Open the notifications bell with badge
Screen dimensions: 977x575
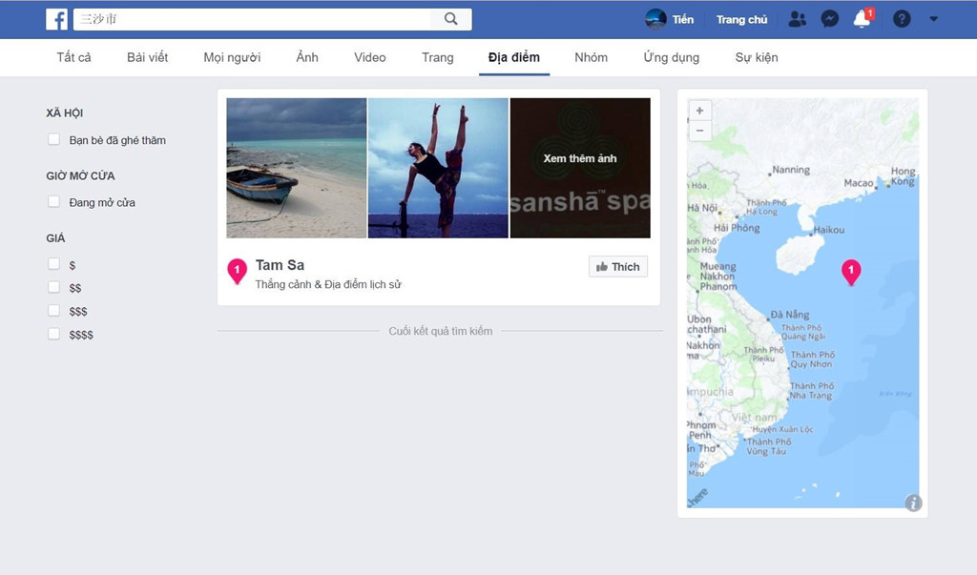pos(862,18)
